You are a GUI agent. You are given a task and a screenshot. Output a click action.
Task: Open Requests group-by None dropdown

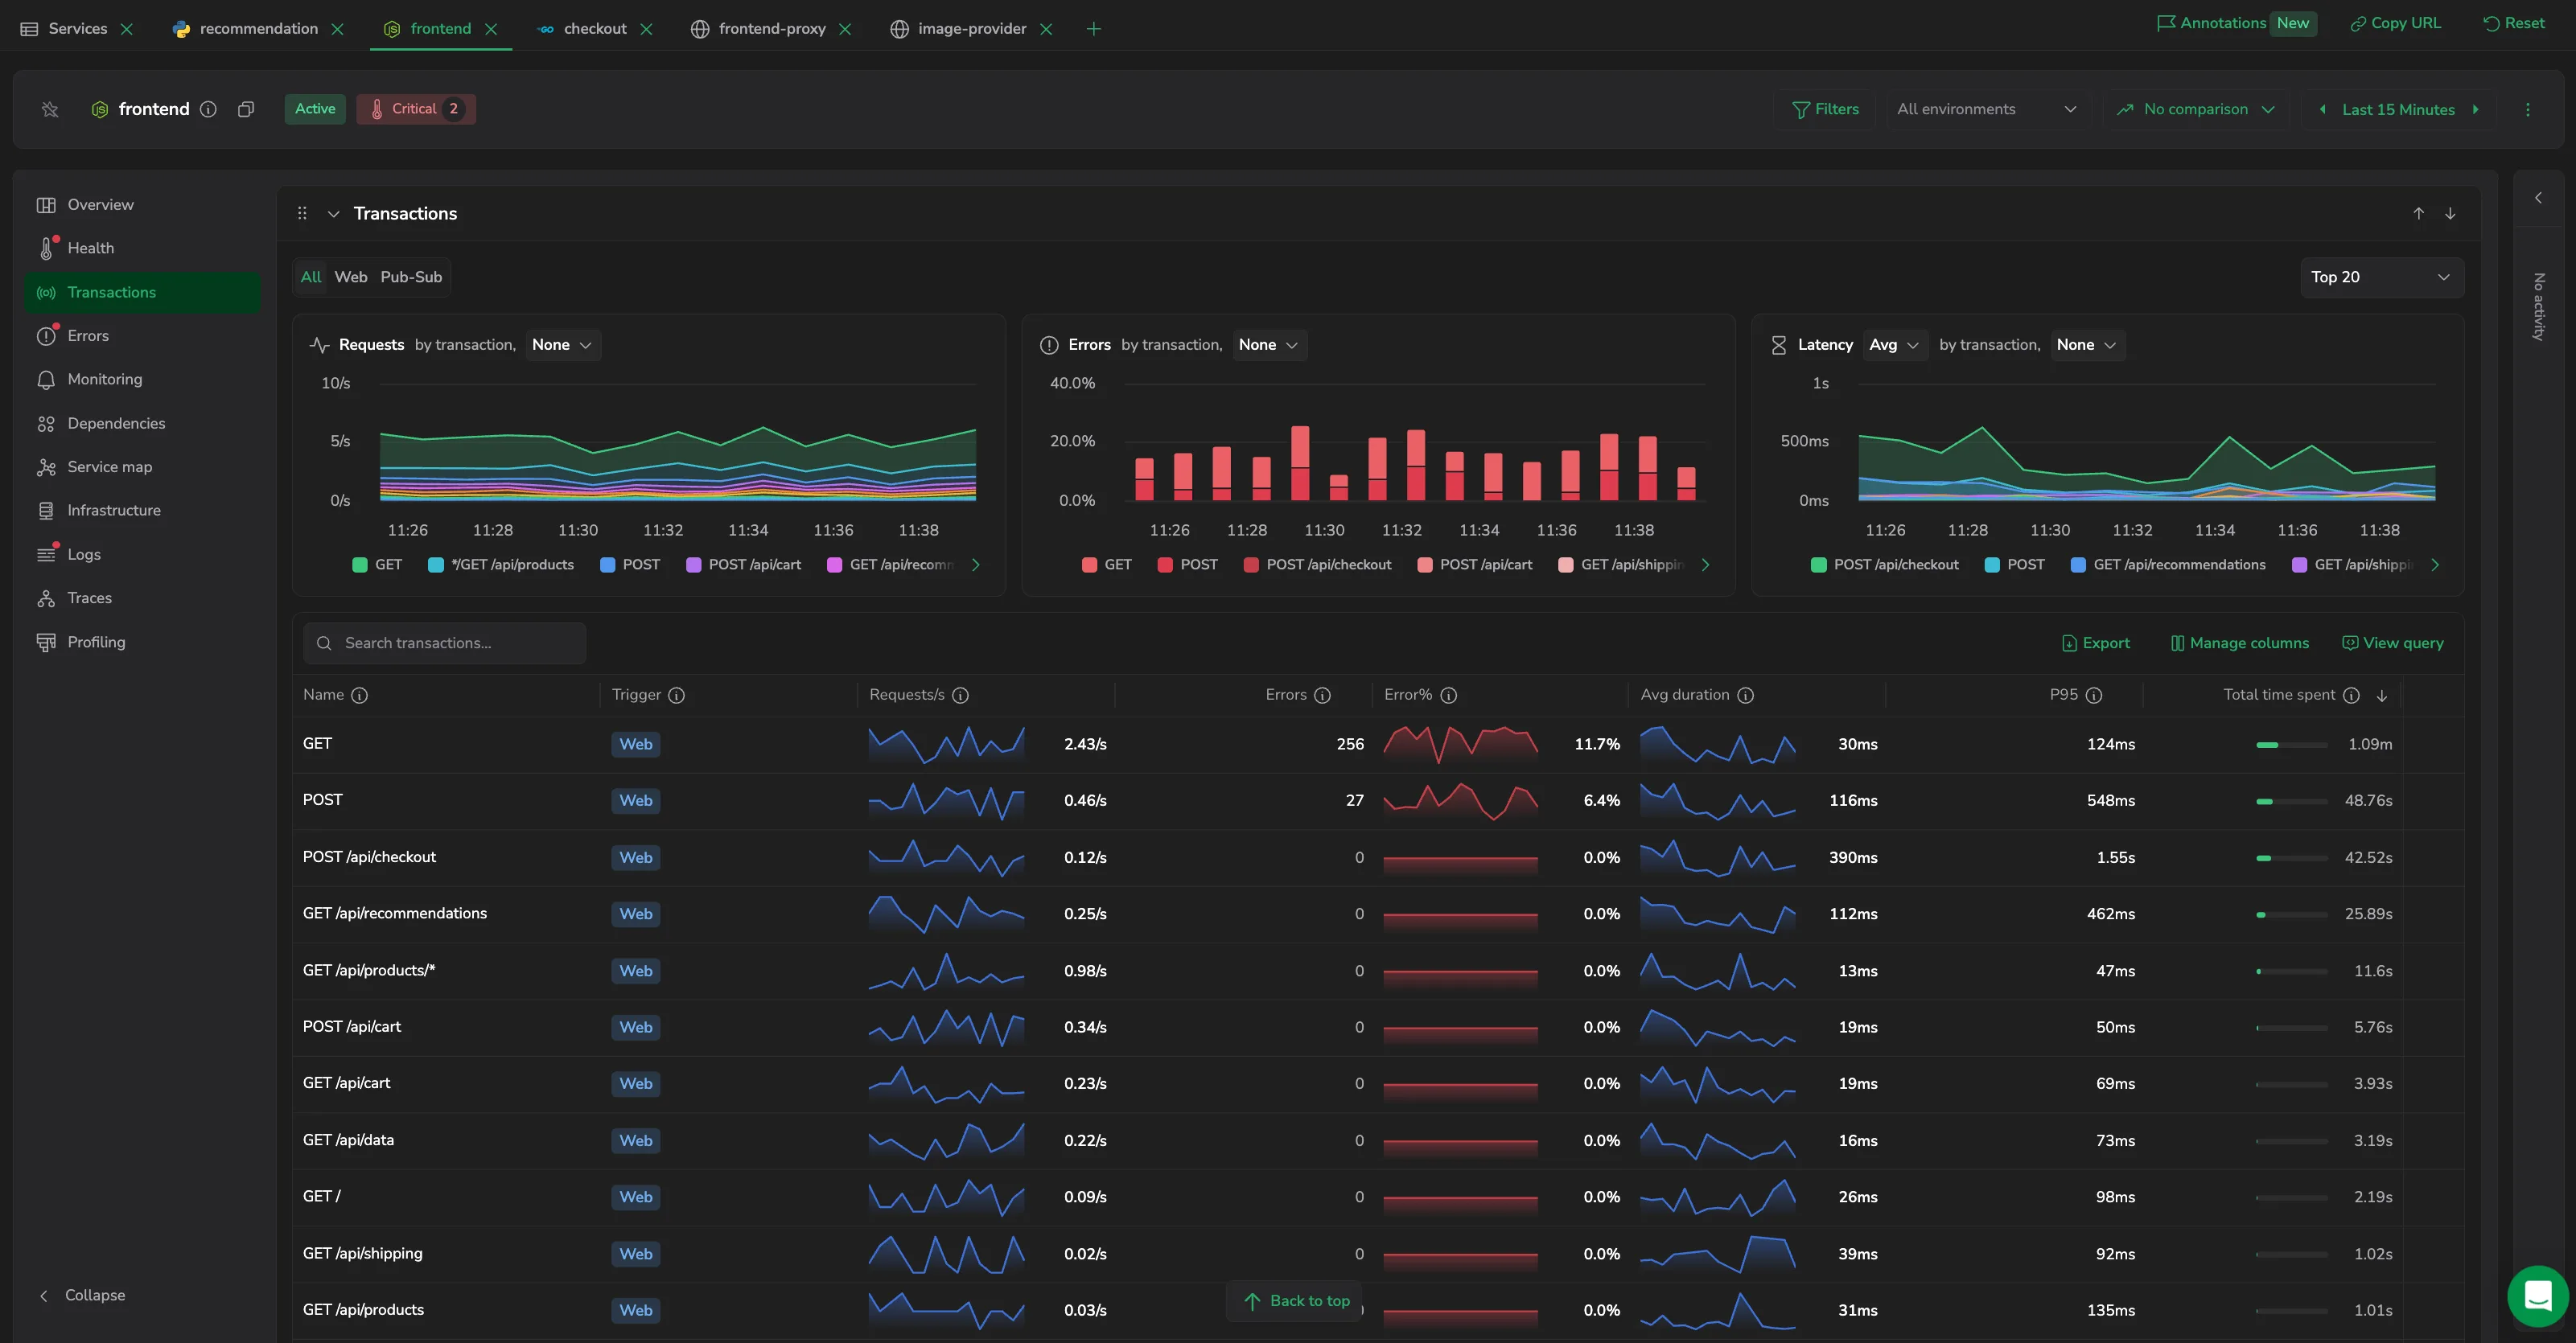click(x=562, y=345)
